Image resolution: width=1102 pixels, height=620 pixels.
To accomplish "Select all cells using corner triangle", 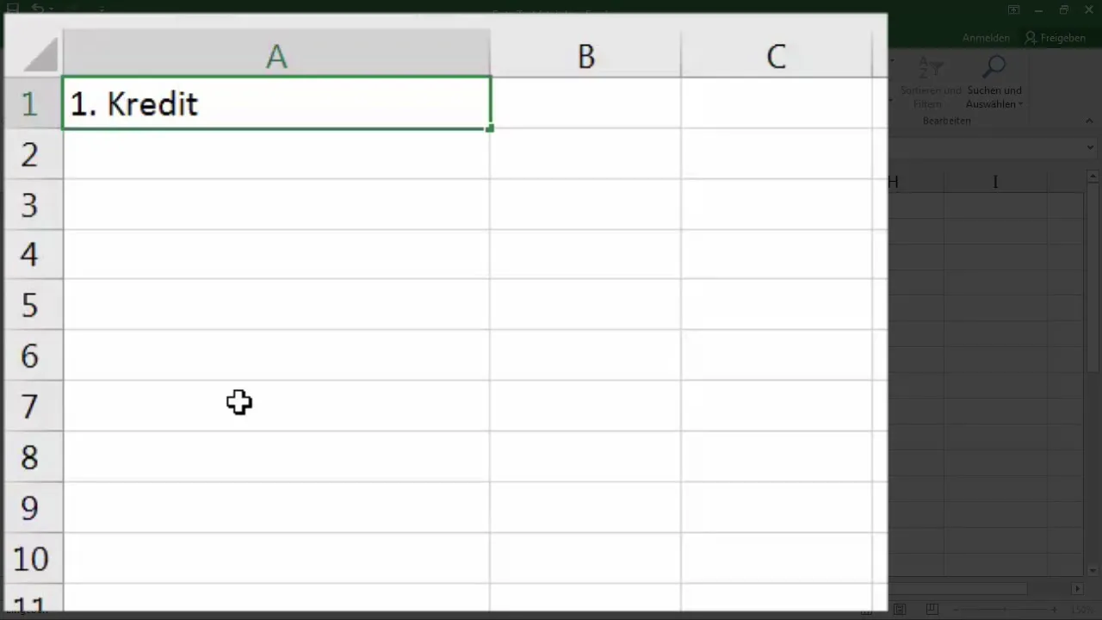I will point(40,55).
